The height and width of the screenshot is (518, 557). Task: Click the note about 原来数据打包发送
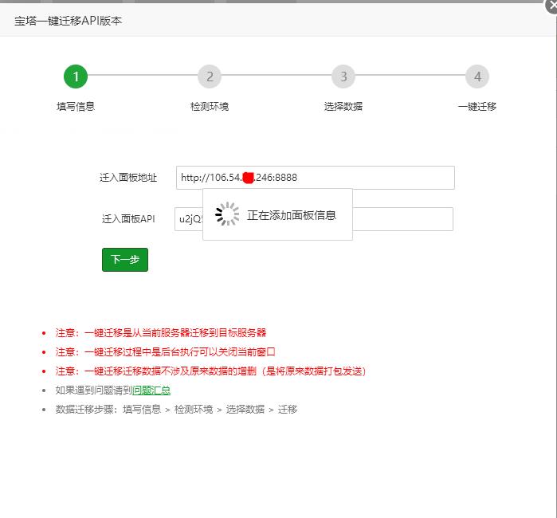pos(210,371)
